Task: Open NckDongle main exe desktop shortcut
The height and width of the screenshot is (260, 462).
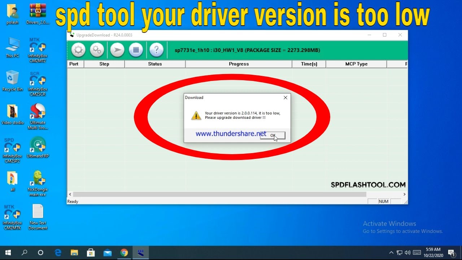Action: tap(38, 183)
